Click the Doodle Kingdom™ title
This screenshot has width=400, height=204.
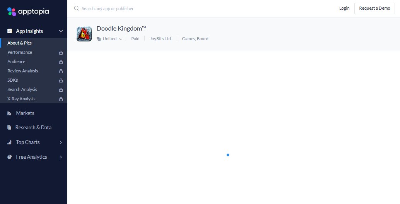tap(121, 28)
